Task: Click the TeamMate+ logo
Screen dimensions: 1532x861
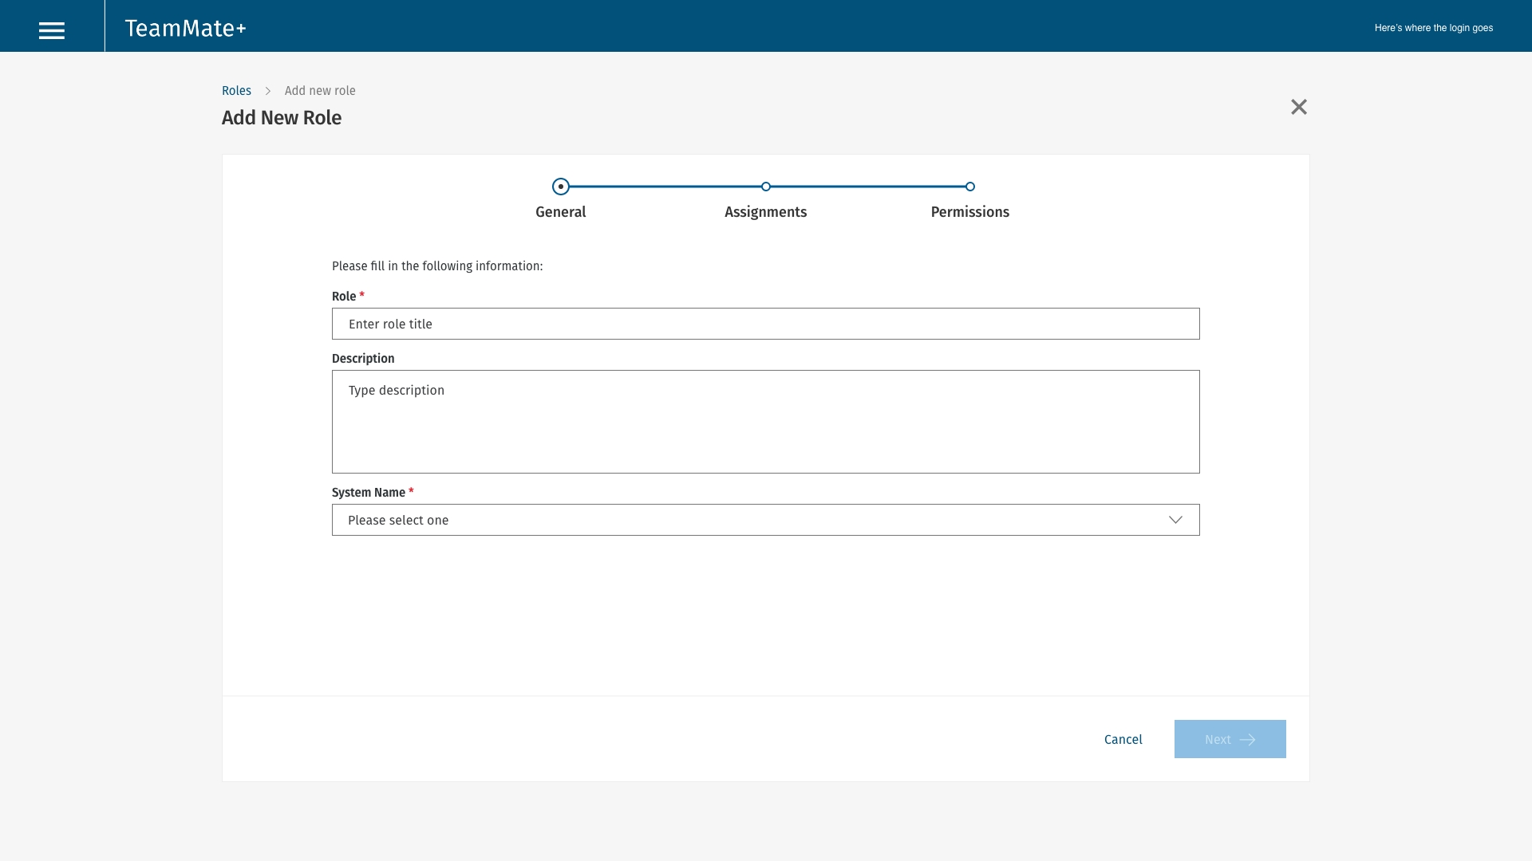Action: tap(185, 28)
